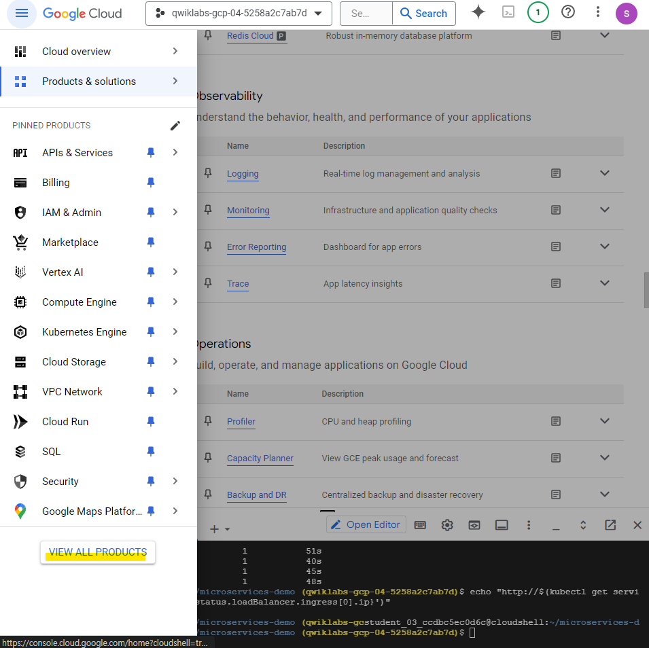Open documentation icon for Capacity Planner row
Viewport: 649px width, 648px height.
[556, 458]
